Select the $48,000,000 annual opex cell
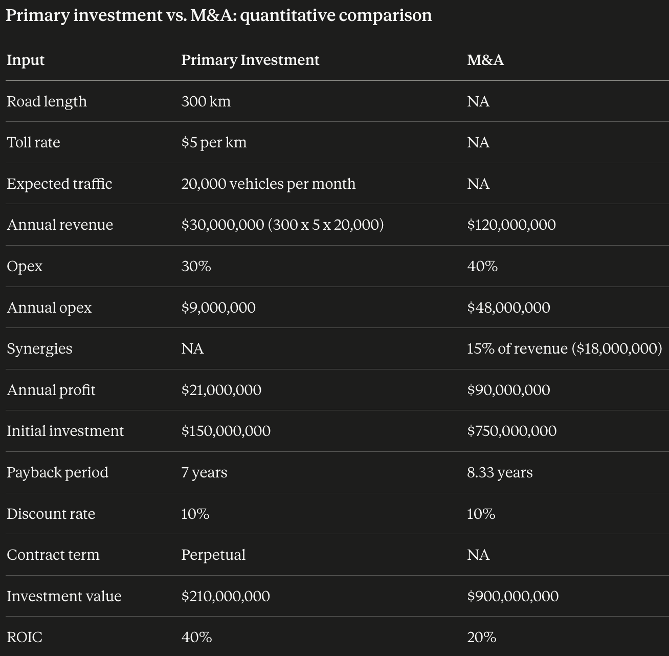Viewport: 669px width, 656px height. tap(509, 308)
